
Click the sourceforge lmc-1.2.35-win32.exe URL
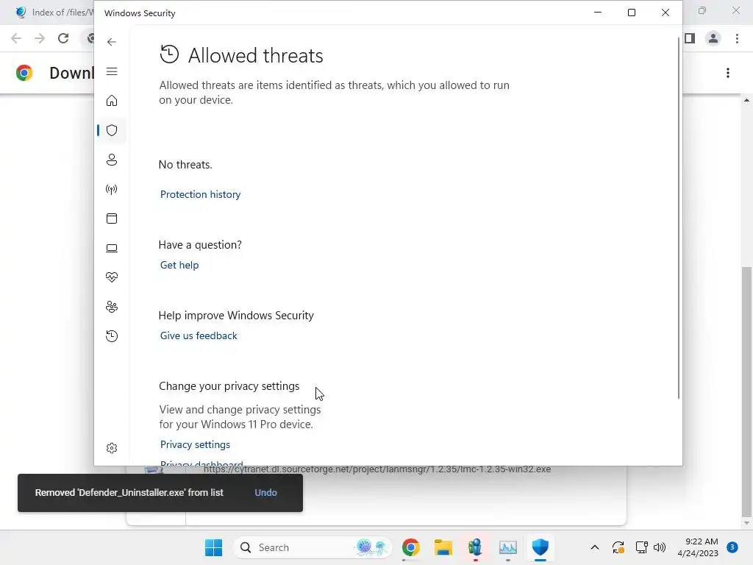point(377,469)
